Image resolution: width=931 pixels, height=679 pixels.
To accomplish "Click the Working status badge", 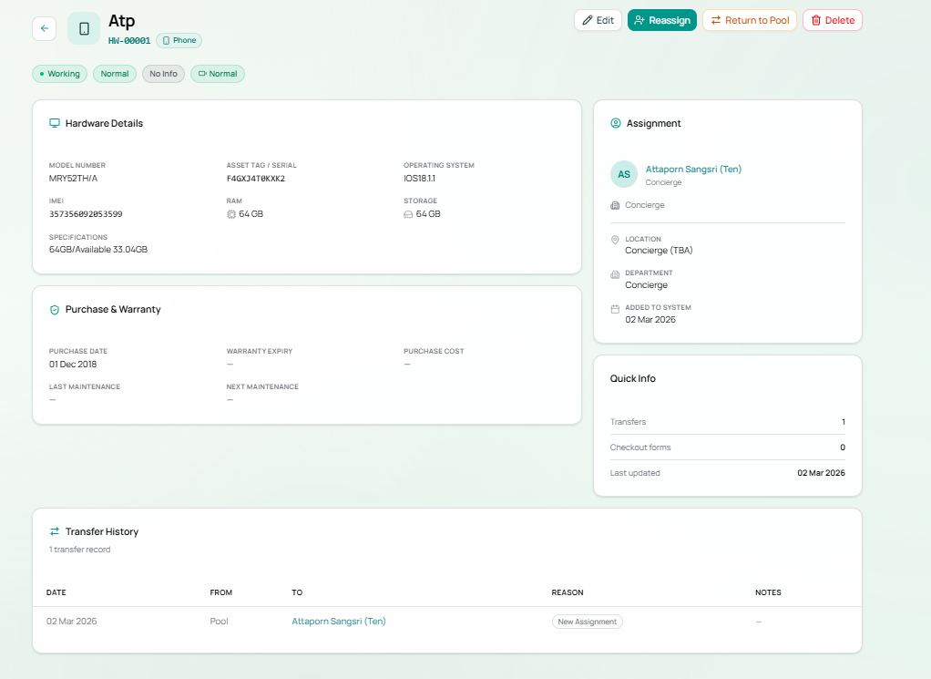I will (59, 74).
